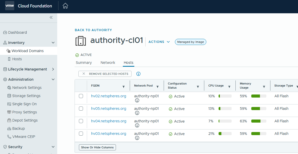Click Remove Selected Hosts button
Viewport: 298px width, 154px height.
click(105, 74)
